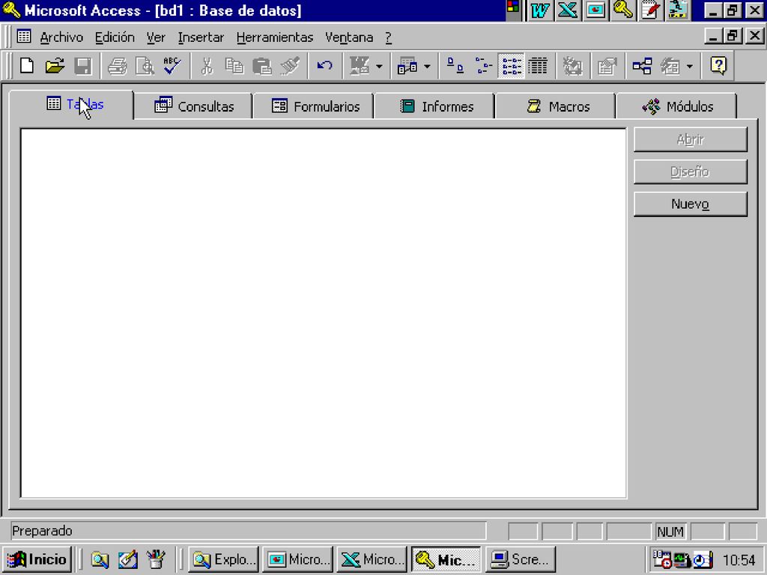Switch to Small Icons view

(x=483, y=66)
